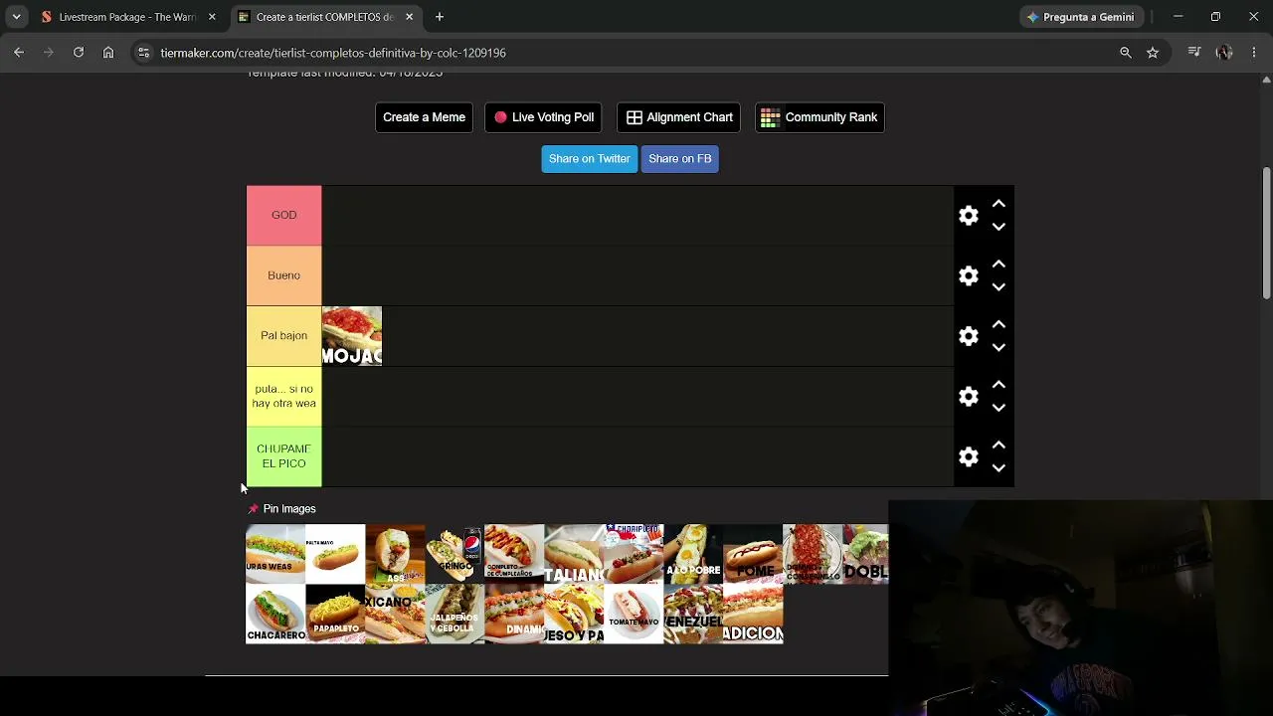The width and height of the screenshot is (1273, 716).
Task: Move Bueno tier row down
Action: (999, 287)
